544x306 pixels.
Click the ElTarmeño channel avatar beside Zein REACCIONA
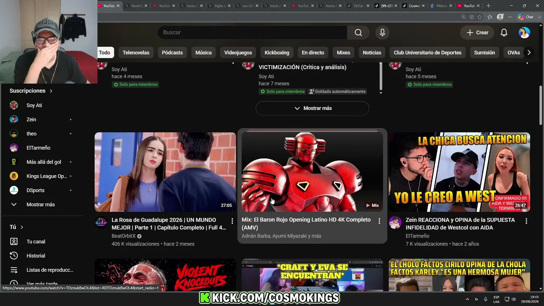(395, 222)
